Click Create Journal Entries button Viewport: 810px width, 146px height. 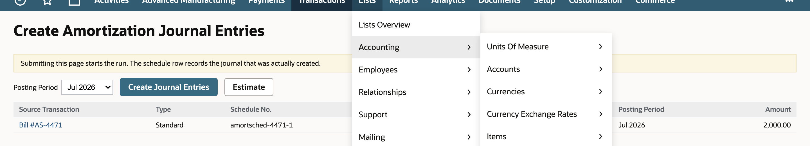coord(168,87)
